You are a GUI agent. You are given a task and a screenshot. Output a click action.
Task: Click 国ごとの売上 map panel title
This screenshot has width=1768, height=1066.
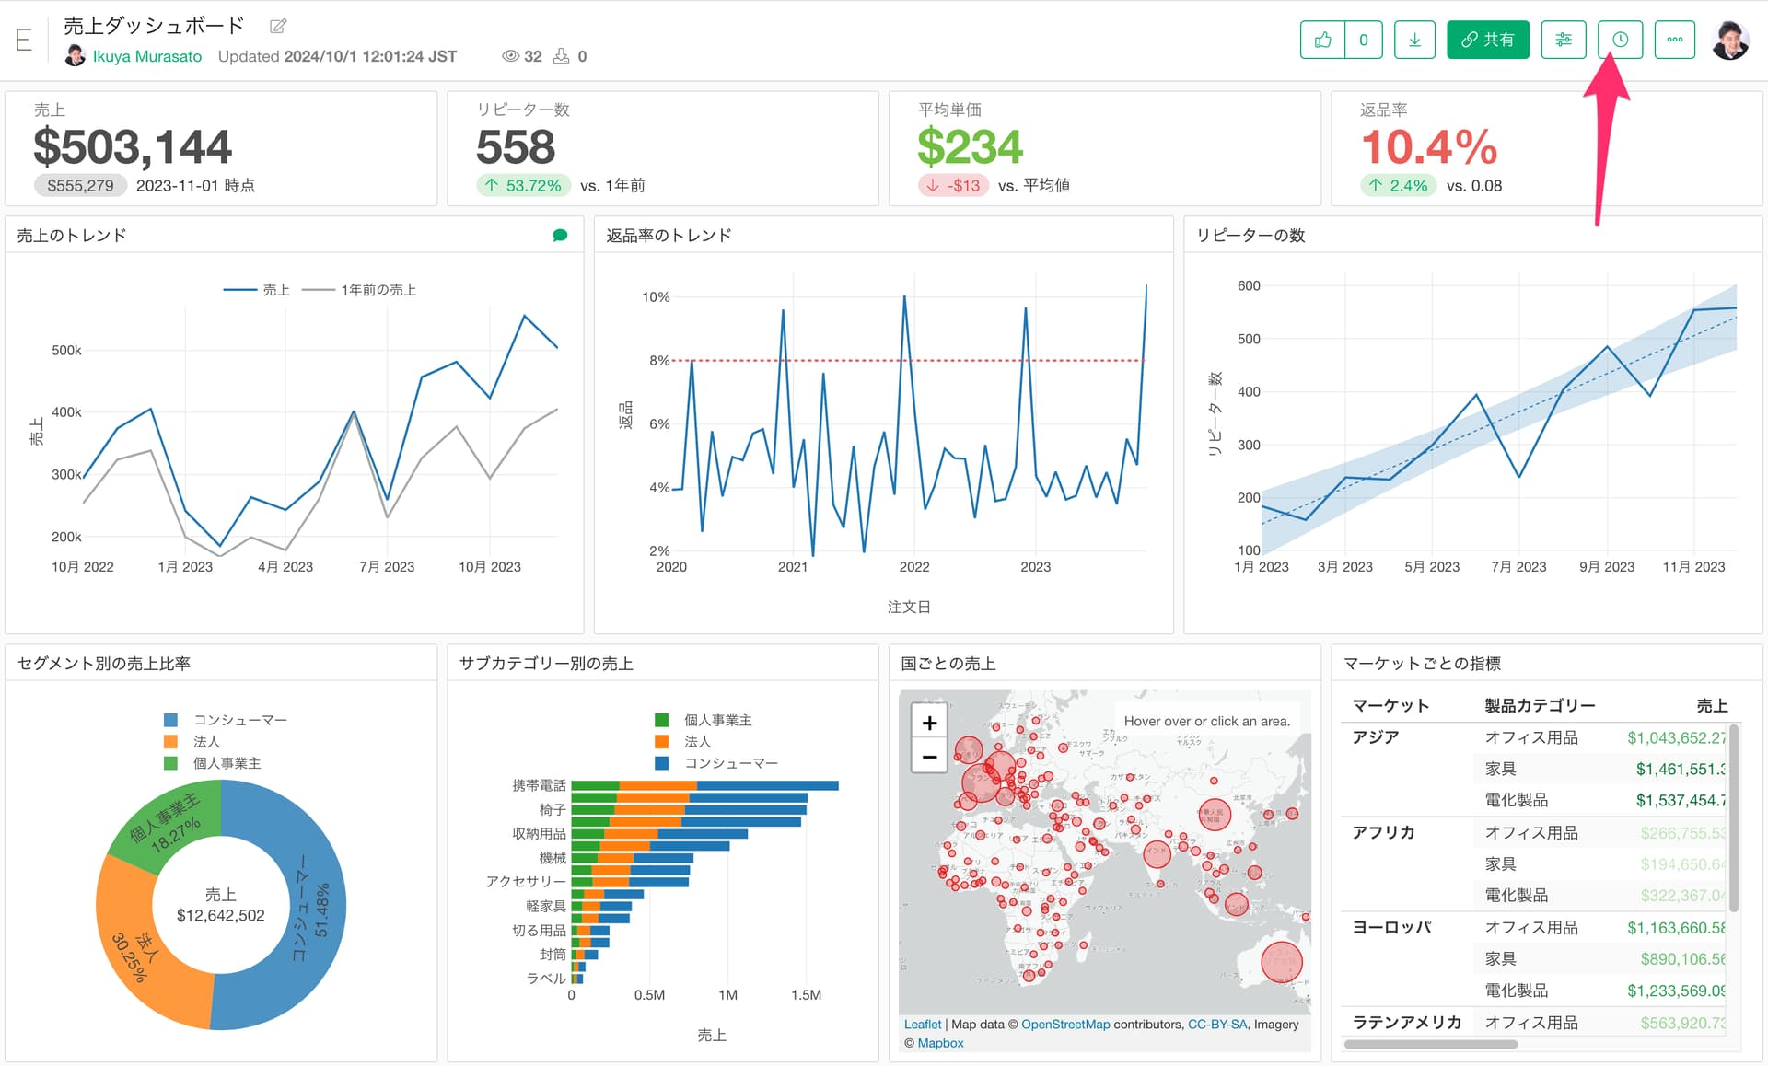click(948, 664)
